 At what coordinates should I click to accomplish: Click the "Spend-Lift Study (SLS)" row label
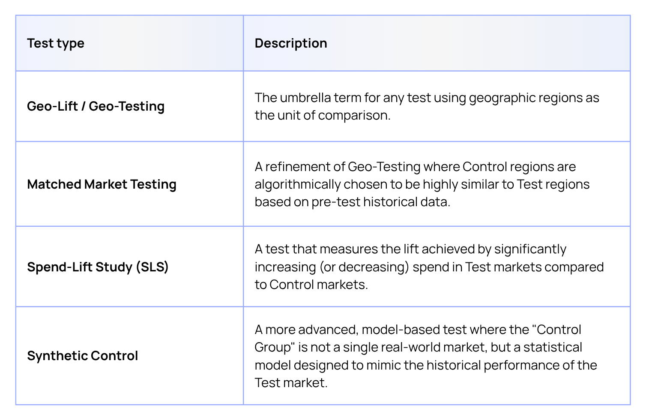pos(98,267)
